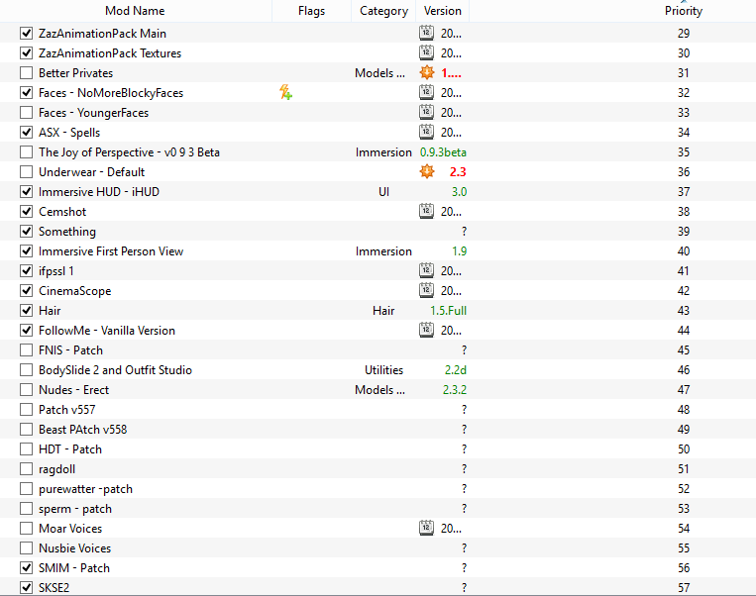Uncheck the Hair mod checkbox
Screen dimensions: 756x596
[26, 311]
